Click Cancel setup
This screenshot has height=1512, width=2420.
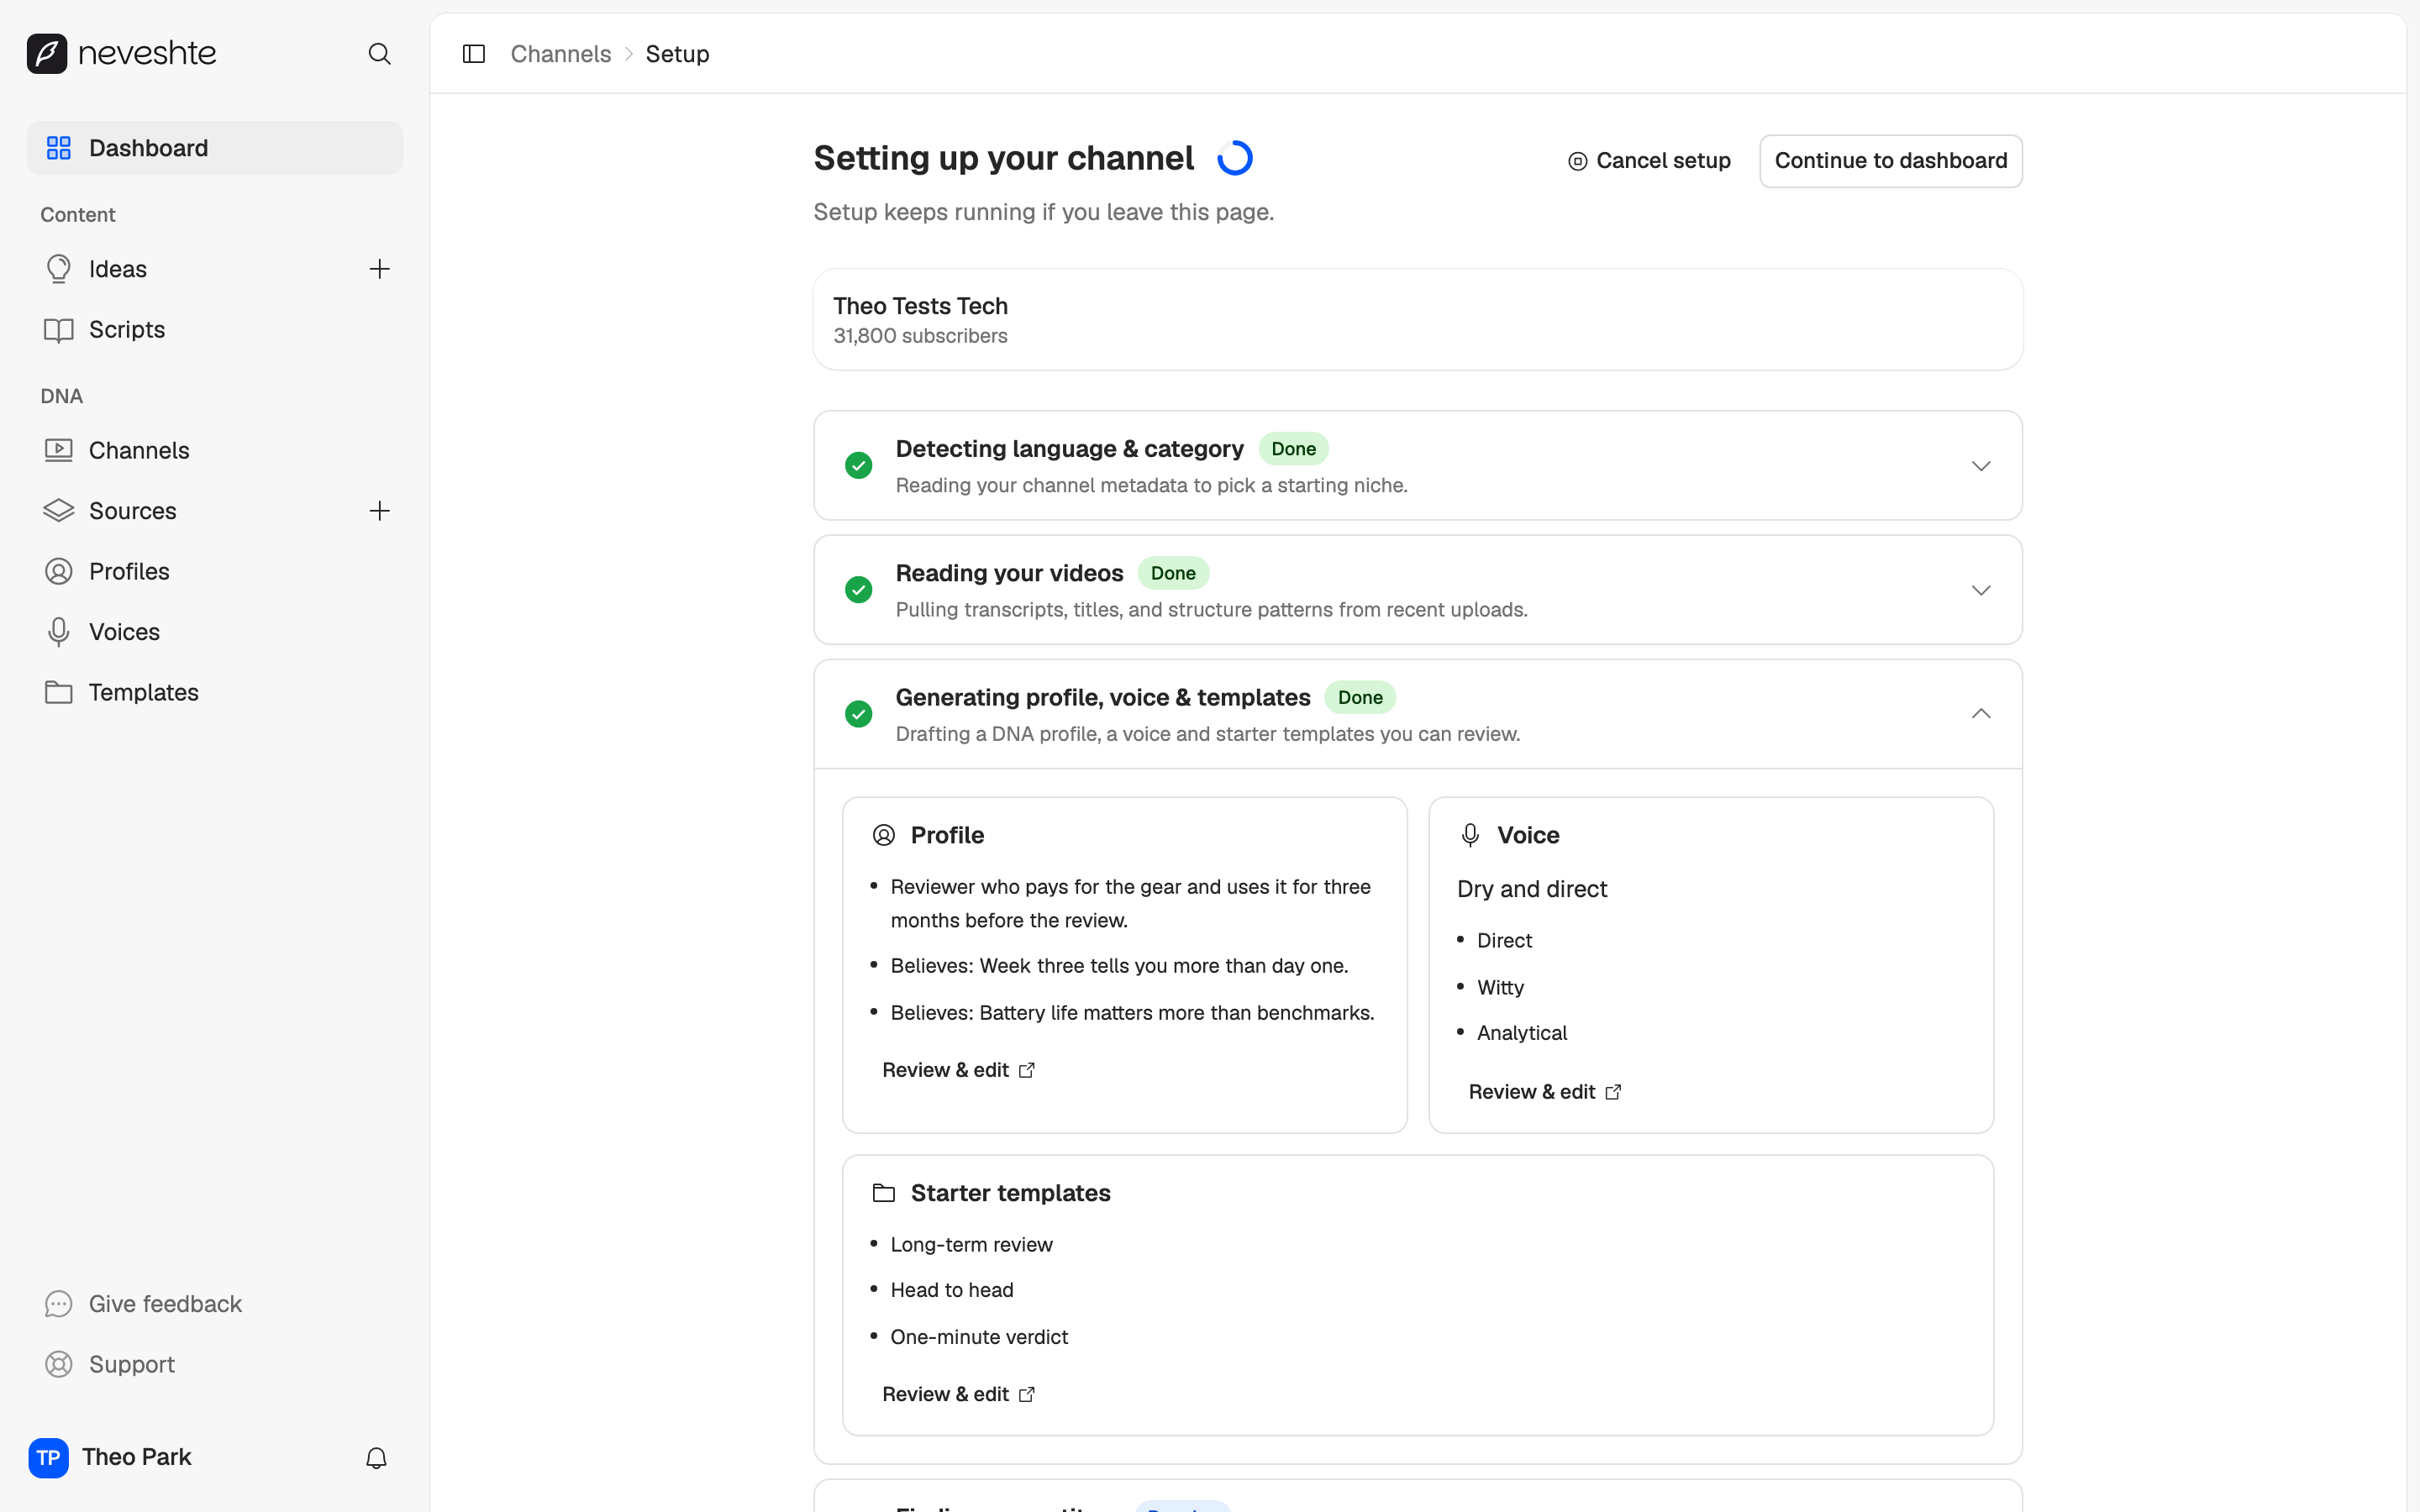point(1649,161)
